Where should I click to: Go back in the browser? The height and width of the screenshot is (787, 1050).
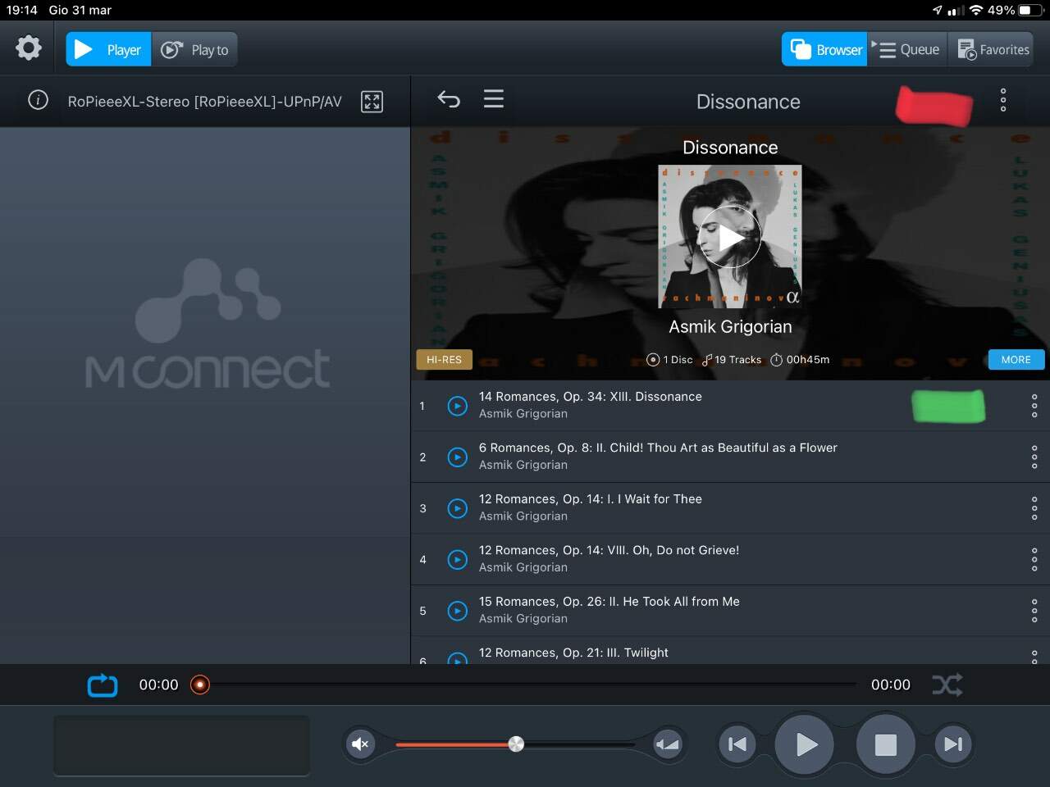point(449,99)
